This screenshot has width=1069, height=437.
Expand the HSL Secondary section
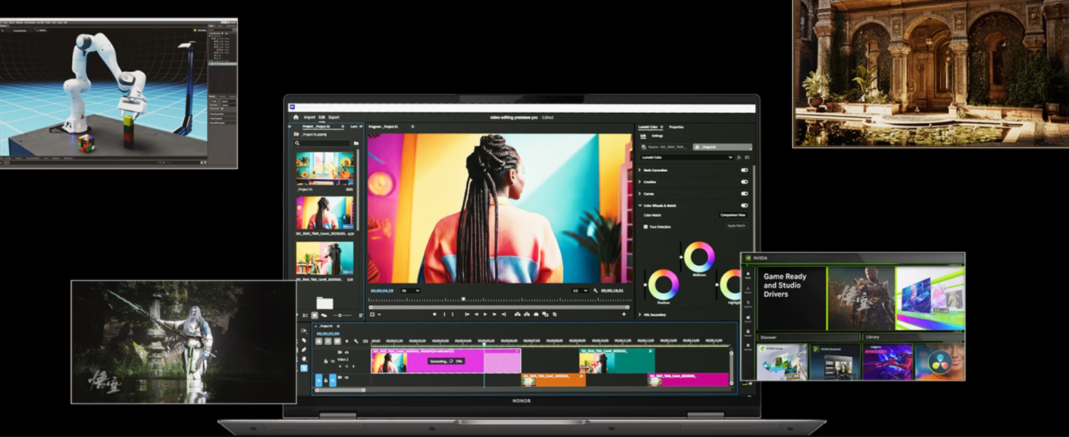[x=640, y=315]
